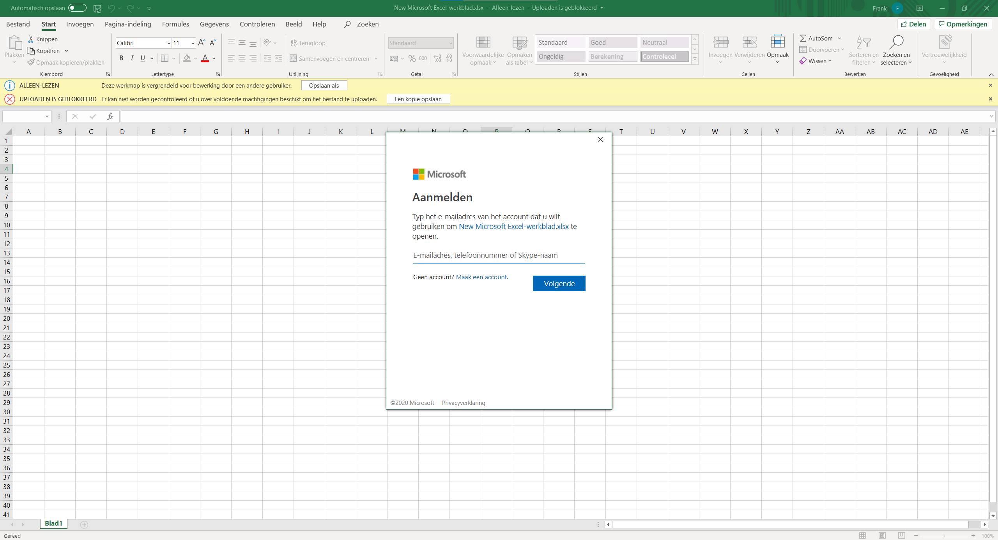Image resolution: width=998 pixels, height=540 pixels.
Task: Toggle Bold formatting
Action: tap(121, 58)
